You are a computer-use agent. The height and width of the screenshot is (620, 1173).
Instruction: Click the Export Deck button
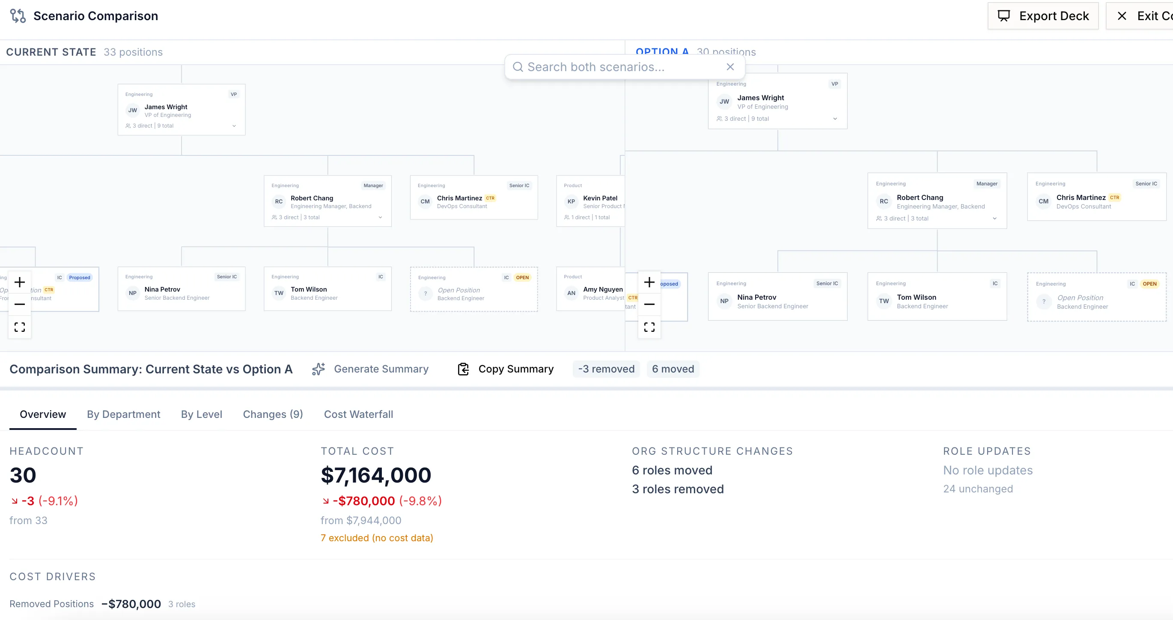point(1043,16)
